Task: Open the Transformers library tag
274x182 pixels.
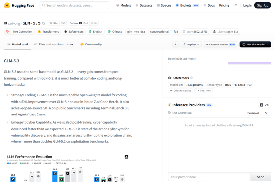Action: [48, 32]
